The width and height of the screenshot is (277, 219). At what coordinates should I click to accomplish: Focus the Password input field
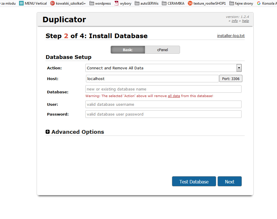pos(163,114)
